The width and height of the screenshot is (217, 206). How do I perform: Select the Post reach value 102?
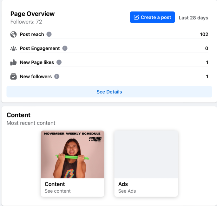click(x=204, y=34)
